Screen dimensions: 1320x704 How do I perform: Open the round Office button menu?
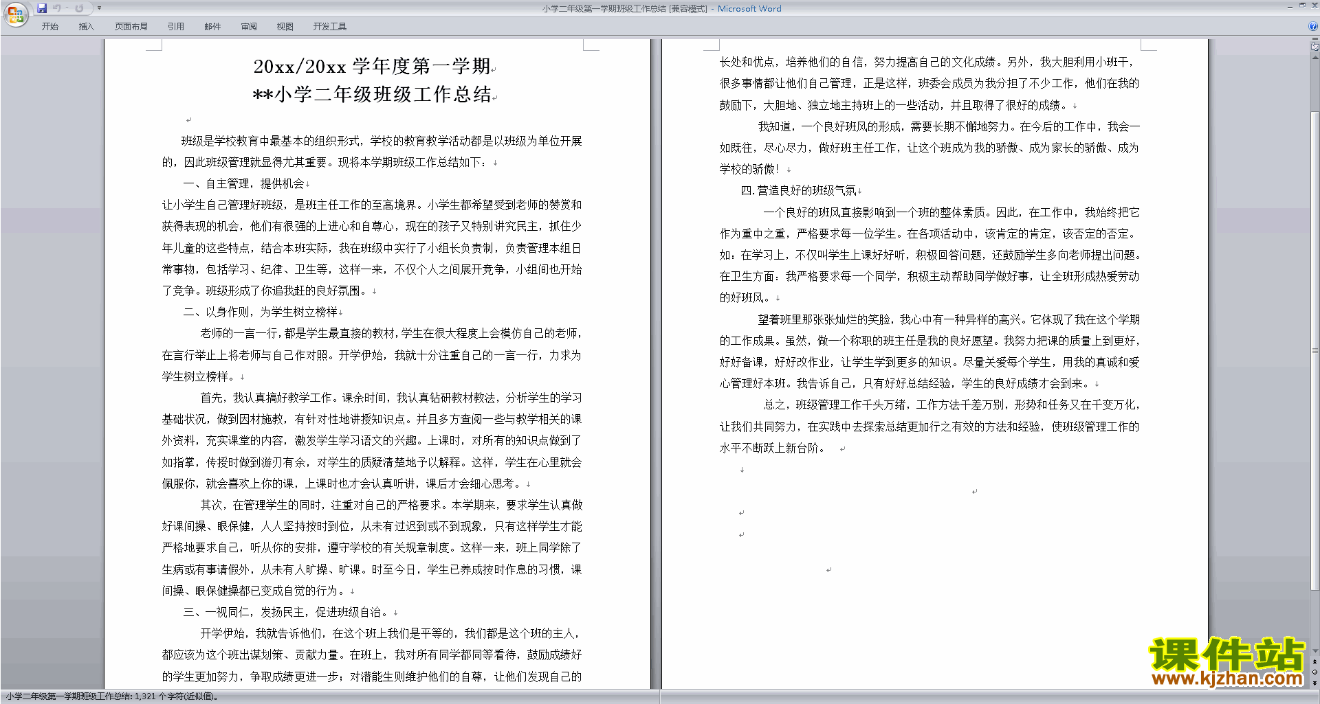point(15,14)
